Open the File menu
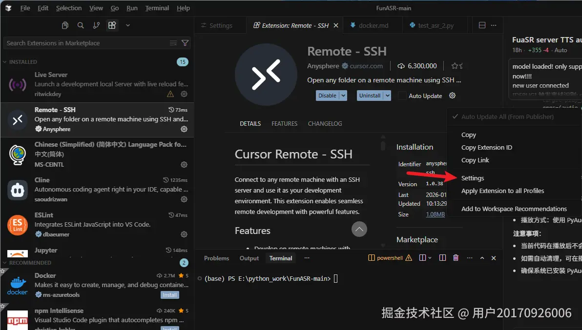Viewport: 582px width, 330px height. [x=25, y=8]
